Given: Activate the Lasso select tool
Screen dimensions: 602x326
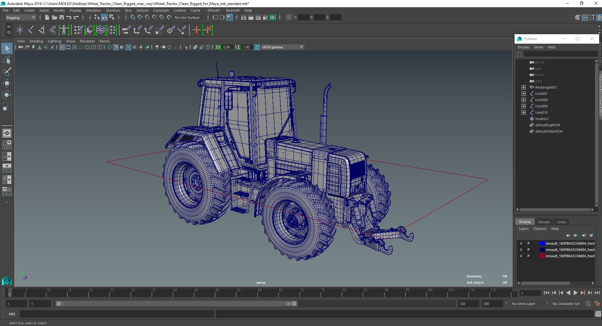Looking at the screenshot, I should [x=7, y=60].
